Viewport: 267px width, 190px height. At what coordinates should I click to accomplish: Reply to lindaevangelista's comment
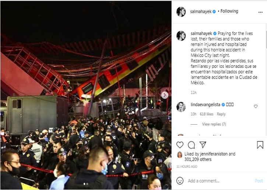tap(221, 114)
